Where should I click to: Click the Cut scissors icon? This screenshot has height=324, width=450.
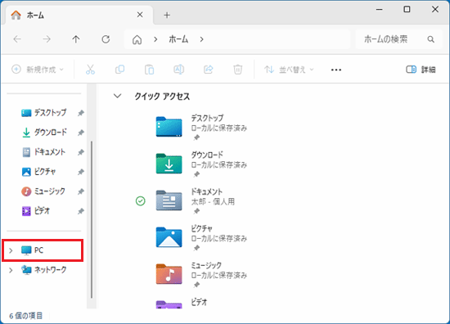coord(90,70)
